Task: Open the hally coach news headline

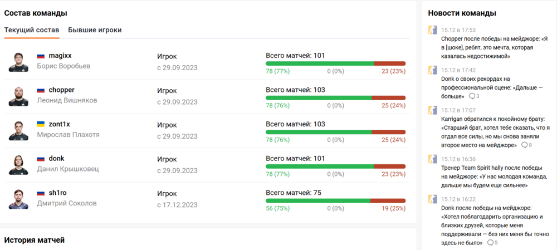Action: point(491,172)
